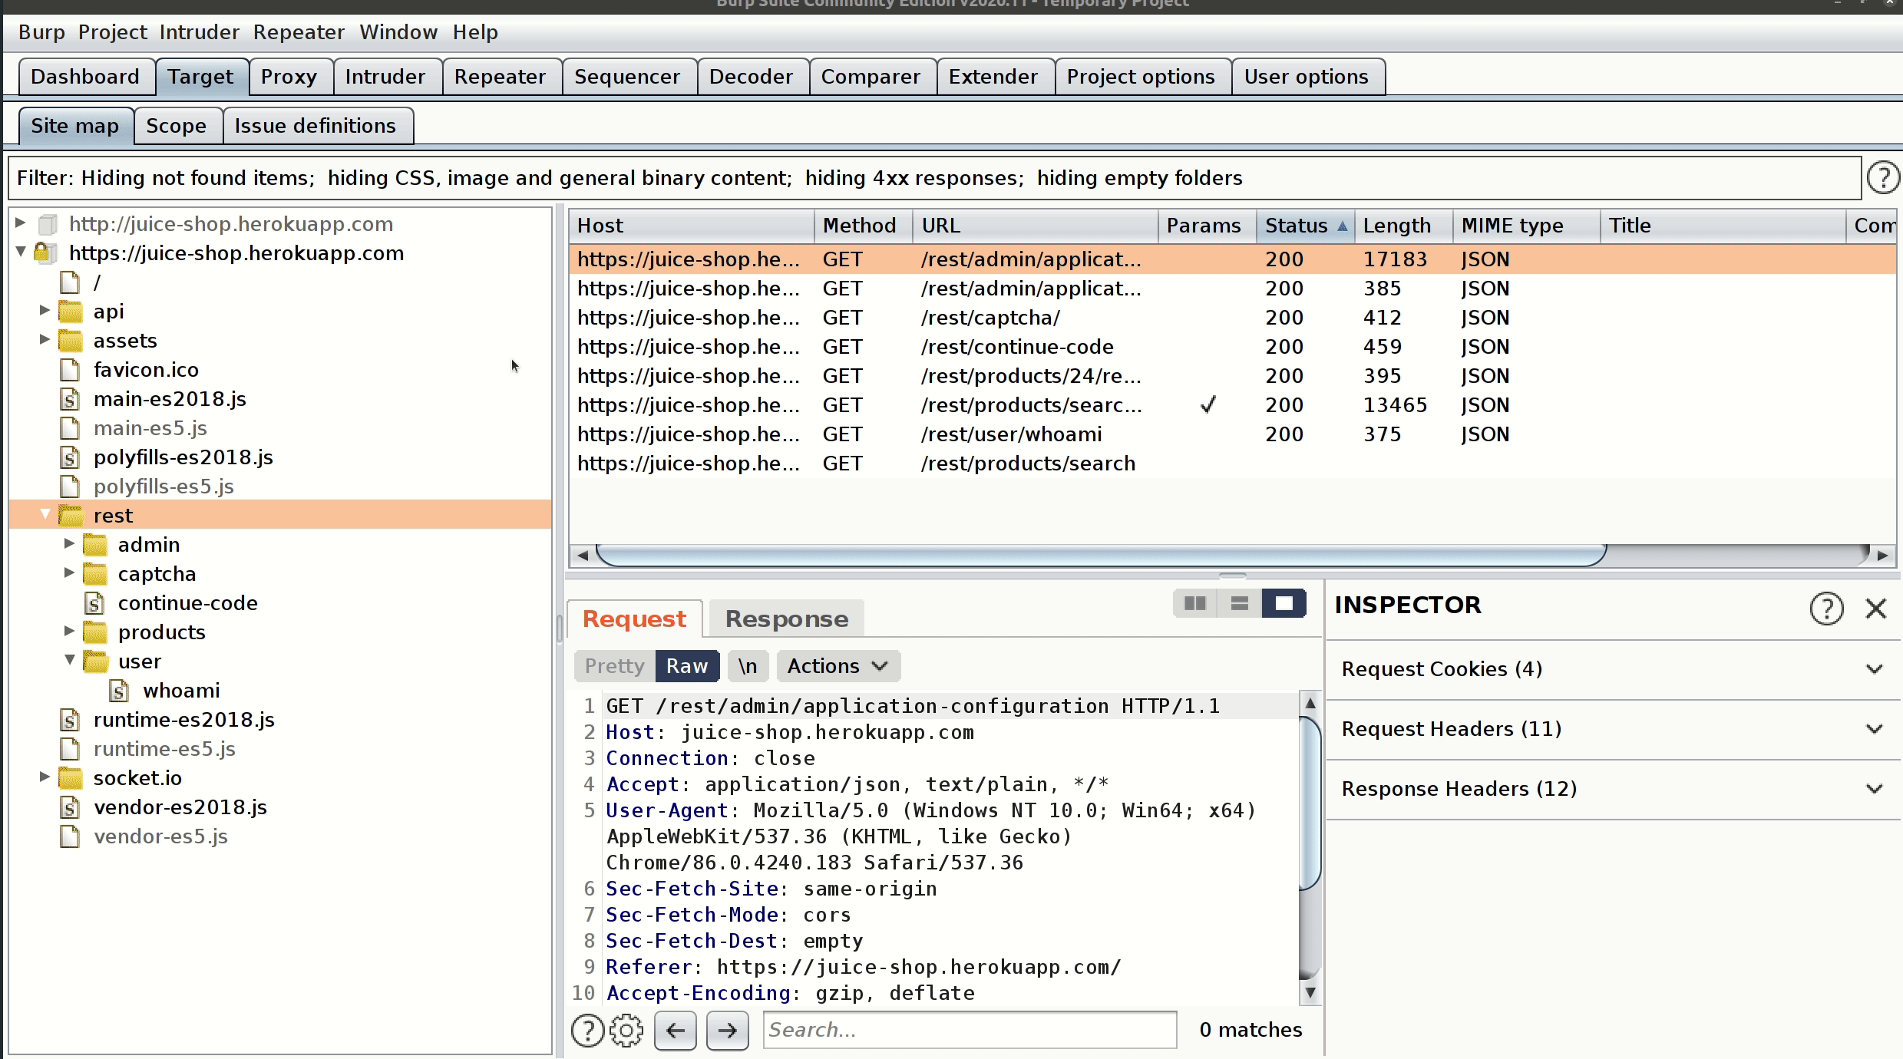Expand Response Headers (12) section

pos(1612,789)
